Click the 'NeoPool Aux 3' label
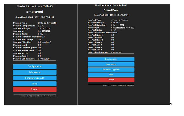The height and width of the screenshot is (116, 184). click(95, 47)
